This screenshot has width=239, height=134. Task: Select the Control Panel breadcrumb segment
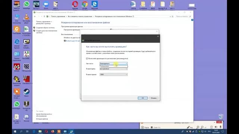pos(58,16)
